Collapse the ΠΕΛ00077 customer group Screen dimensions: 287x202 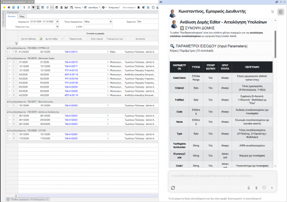(x=8, y=102)
